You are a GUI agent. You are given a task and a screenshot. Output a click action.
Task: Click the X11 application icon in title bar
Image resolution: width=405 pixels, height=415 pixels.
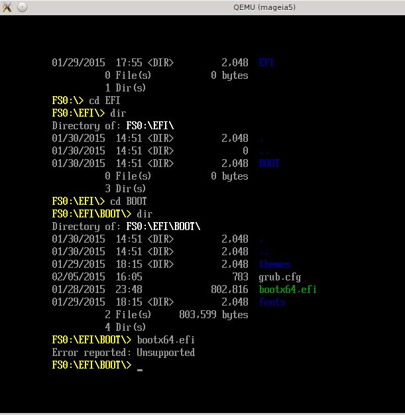pos(7,7)
